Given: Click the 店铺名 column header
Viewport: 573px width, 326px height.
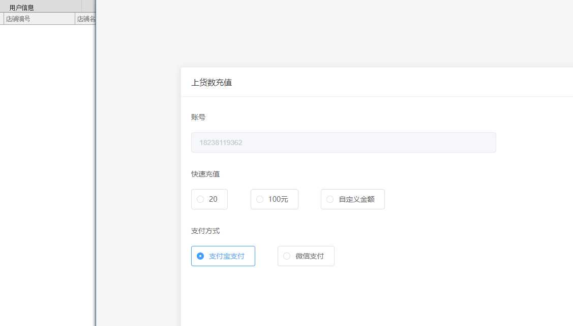Looking at the screenshot, I should [86, 19].
